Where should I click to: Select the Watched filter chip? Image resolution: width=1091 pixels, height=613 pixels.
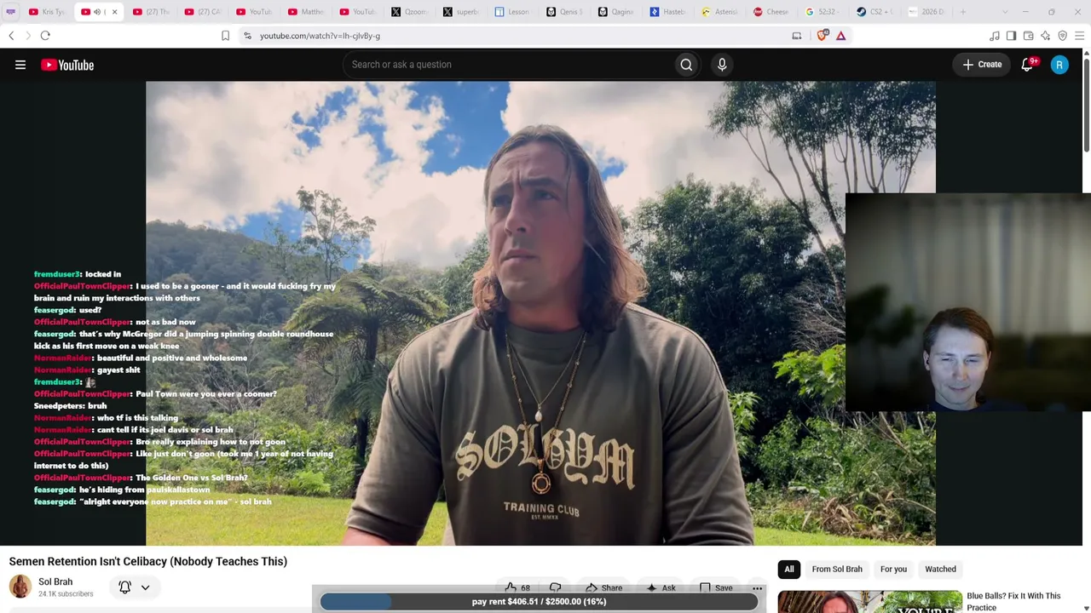point(941,569)
